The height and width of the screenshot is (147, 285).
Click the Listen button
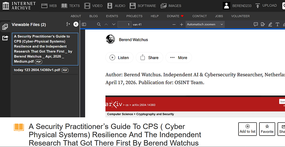tap(119, 58)
